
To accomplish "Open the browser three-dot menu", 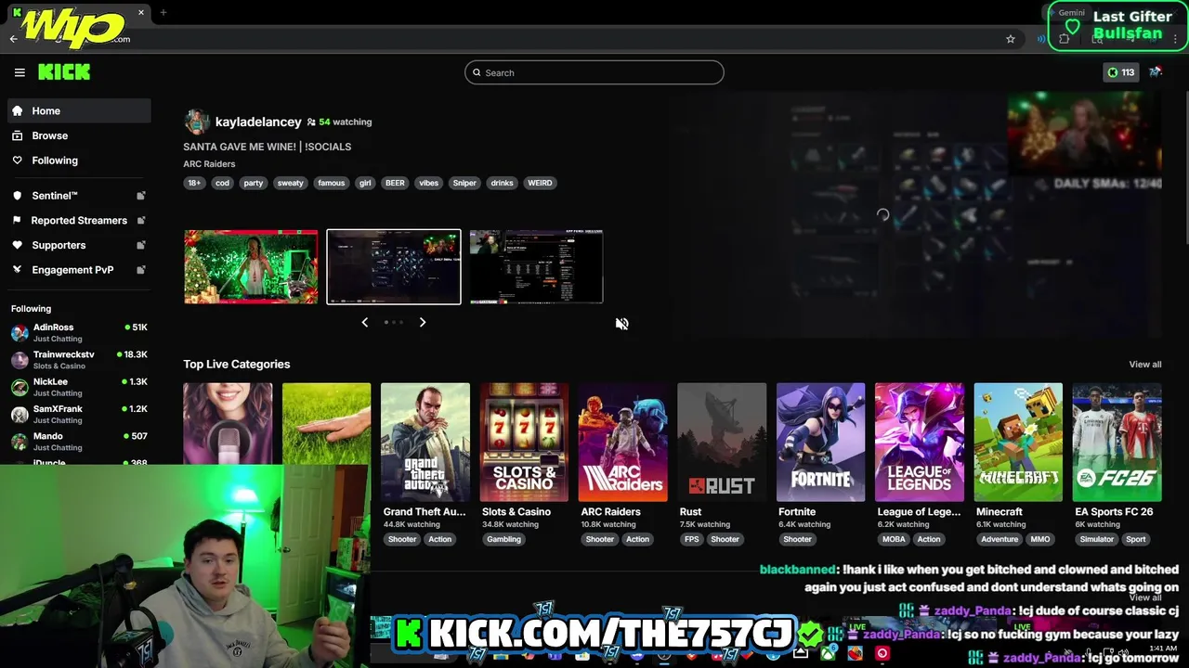I will click(x=1175, y=39).
